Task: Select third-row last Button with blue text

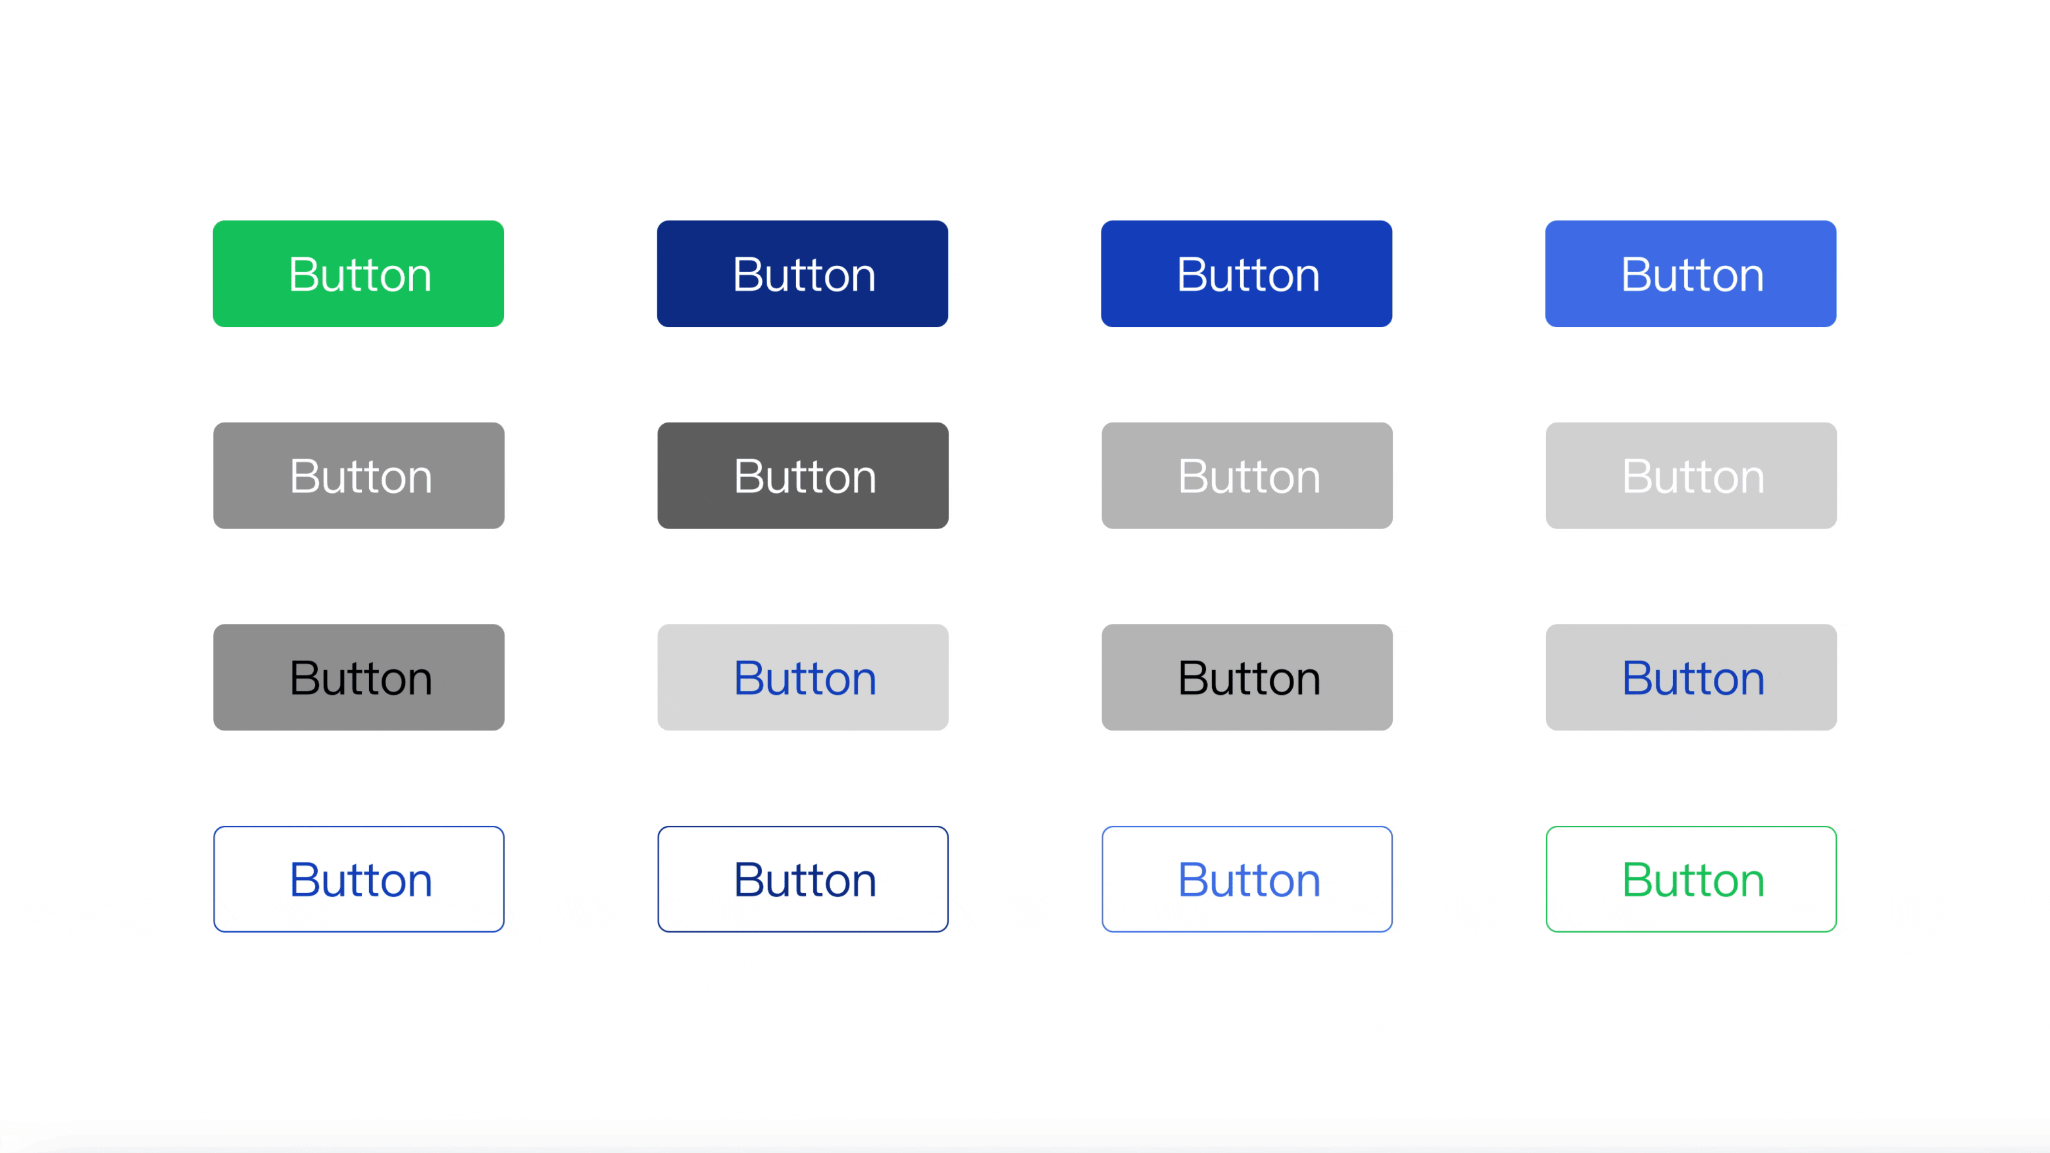Action: [1690, 677]
